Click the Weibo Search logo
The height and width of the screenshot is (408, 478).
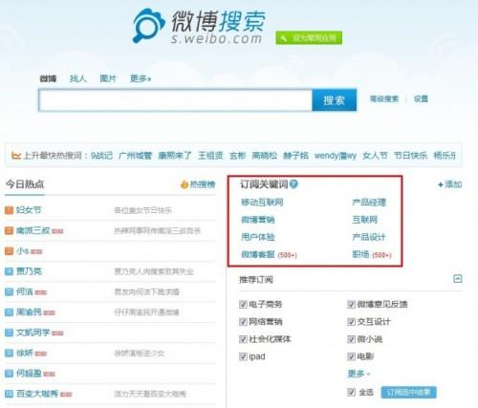(x=200, y=26)
